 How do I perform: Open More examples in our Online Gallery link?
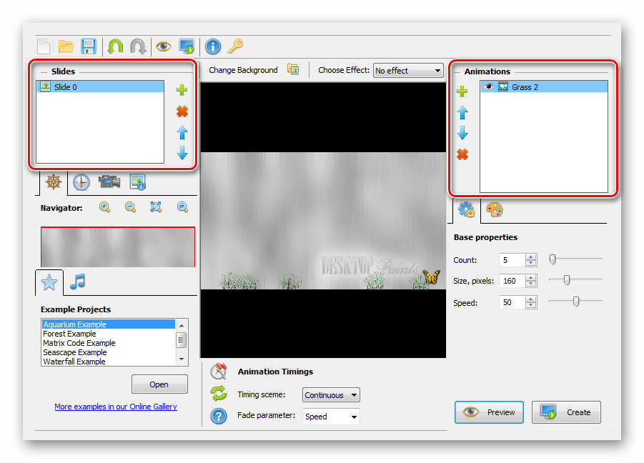[116, 407]
